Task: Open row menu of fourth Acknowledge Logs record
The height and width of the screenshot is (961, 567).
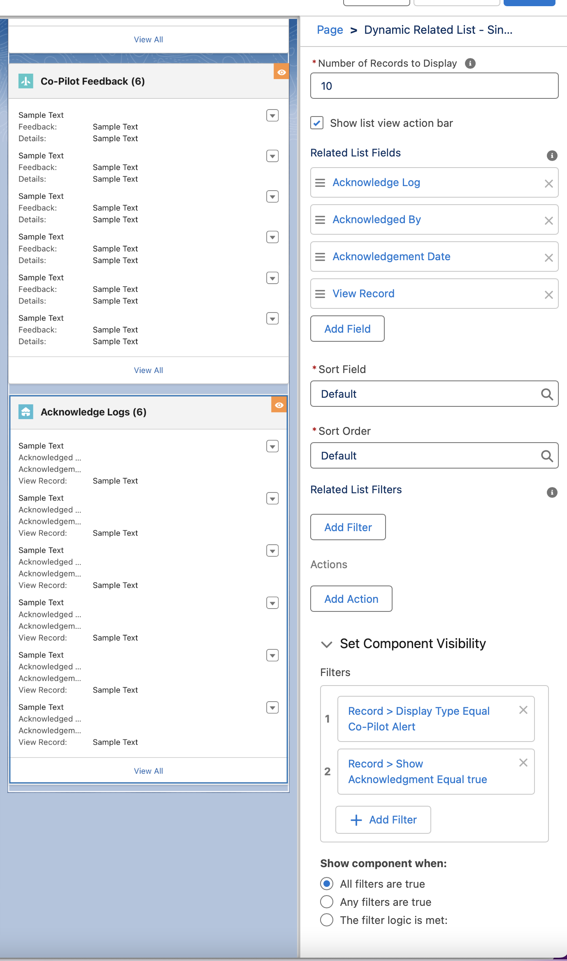Action: (272, 603)
